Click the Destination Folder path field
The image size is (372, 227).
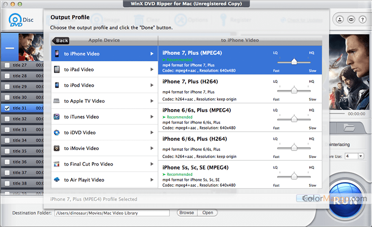pos(111,213)
